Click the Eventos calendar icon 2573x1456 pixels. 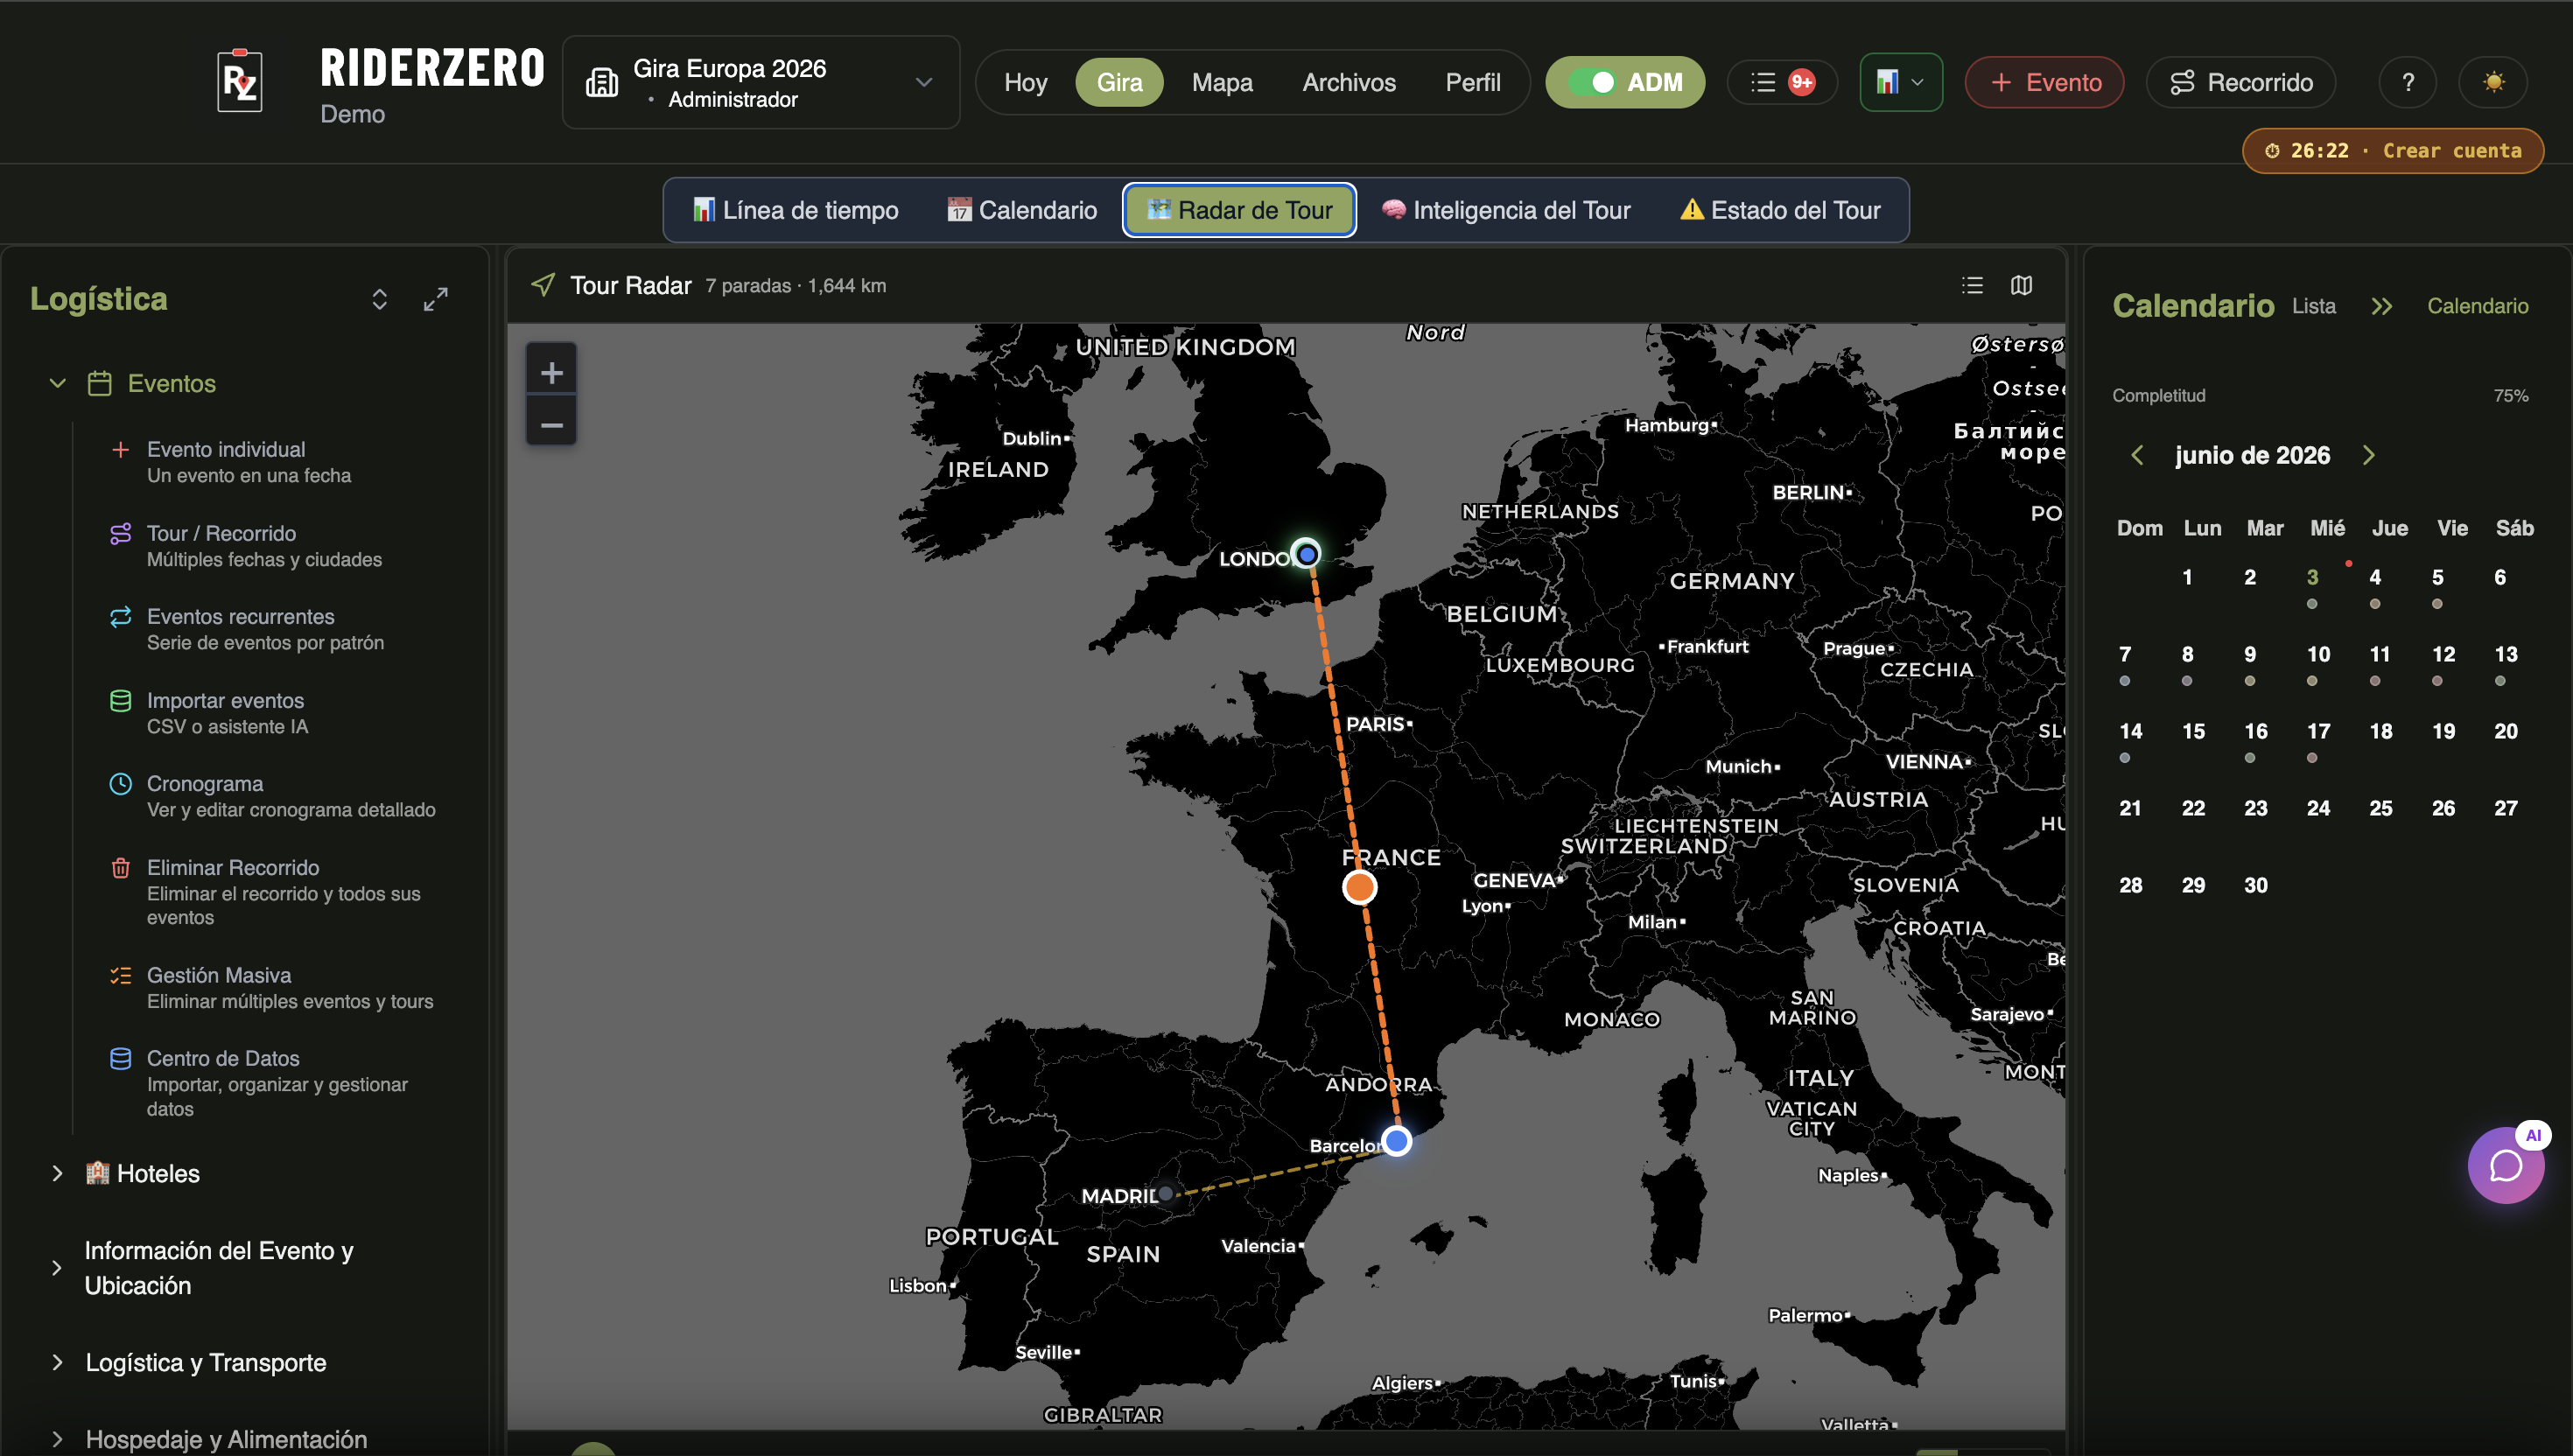[99, 383]
